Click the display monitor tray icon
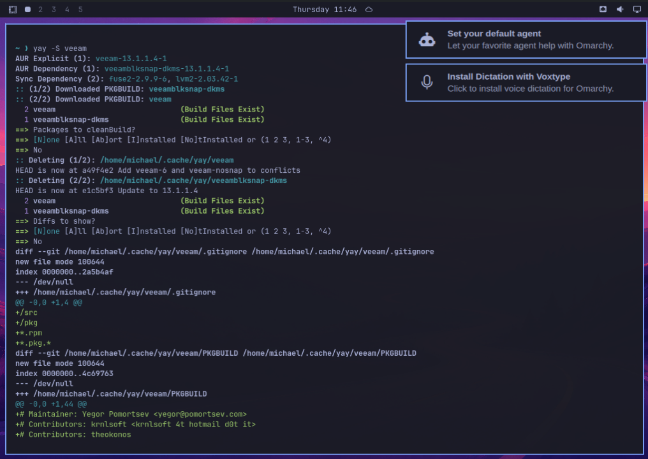 [x=637, y=9]
